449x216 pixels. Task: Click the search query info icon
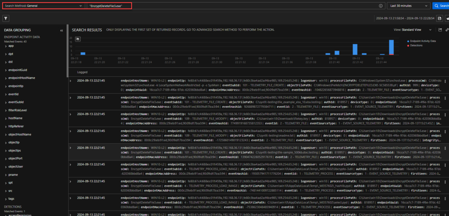pos(381,6)
